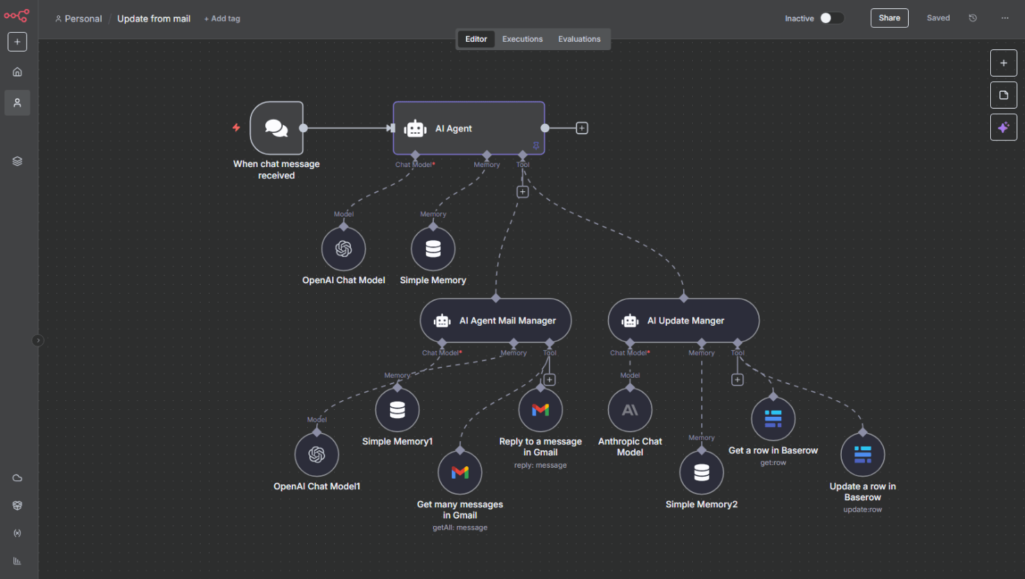
Task: Switch to the Editor tab
Action: point(476,39)
